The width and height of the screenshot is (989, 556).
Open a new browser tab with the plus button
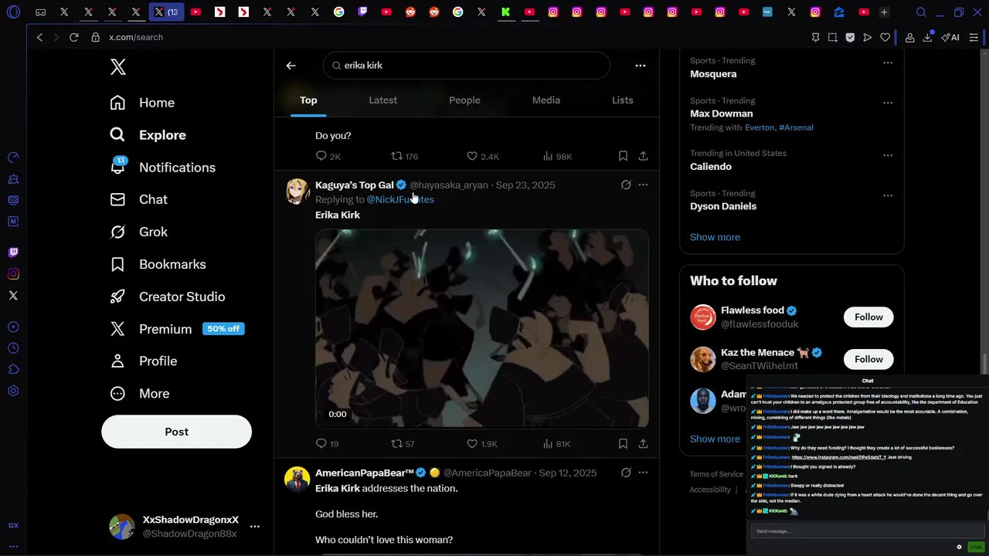coord(884,12)
